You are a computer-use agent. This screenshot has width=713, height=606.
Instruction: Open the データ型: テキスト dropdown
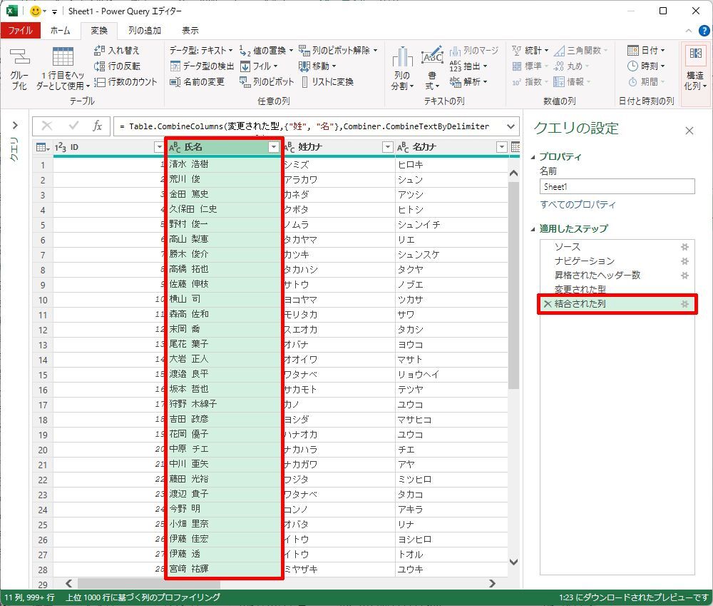[x=201, y=51]
